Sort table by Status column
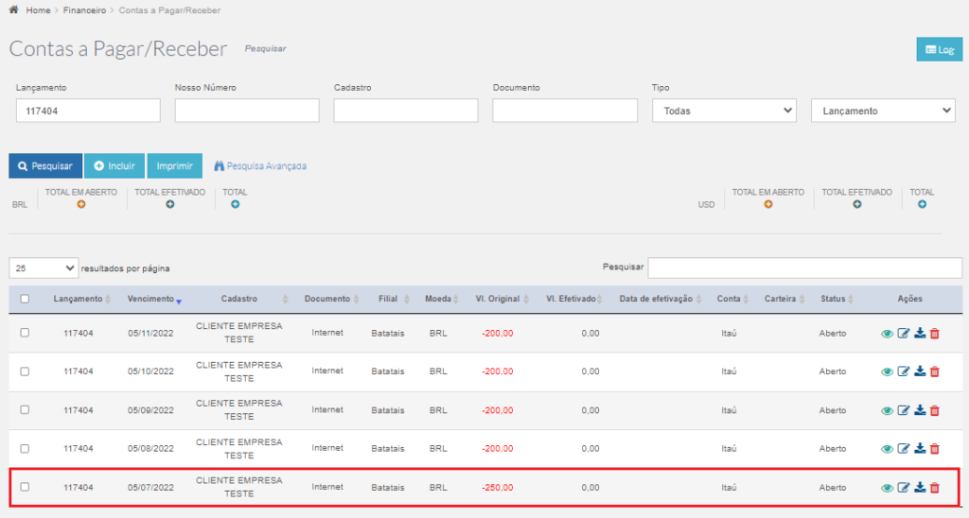The image size is (969, 518). click(x=837, y=299)
